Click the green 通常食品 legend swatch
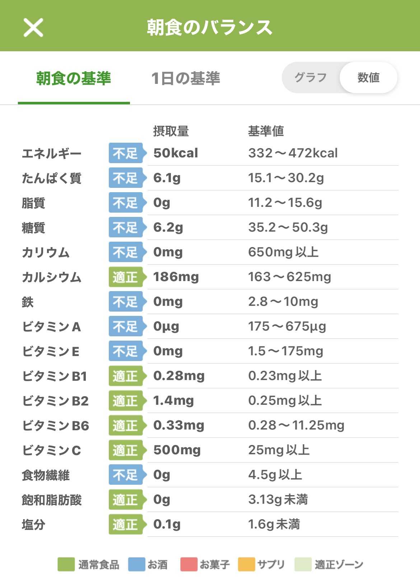420x588 pixels. (x=66, y=564)
